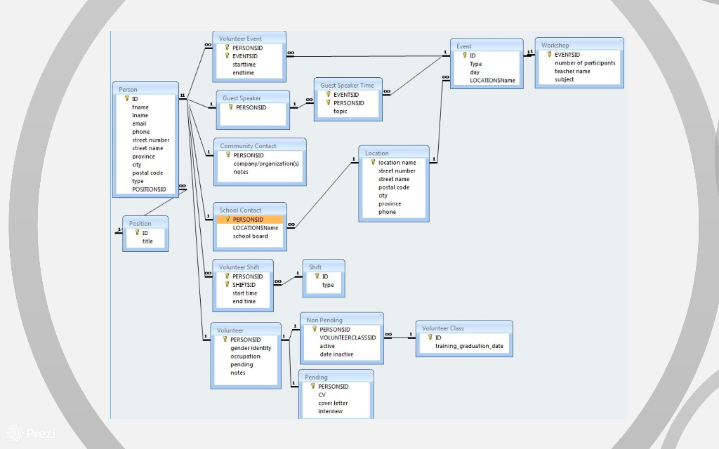Click the key icon next to Shift ID
Image resolution: width=719 pixels, height=449 pixels.
coord(318,276)
